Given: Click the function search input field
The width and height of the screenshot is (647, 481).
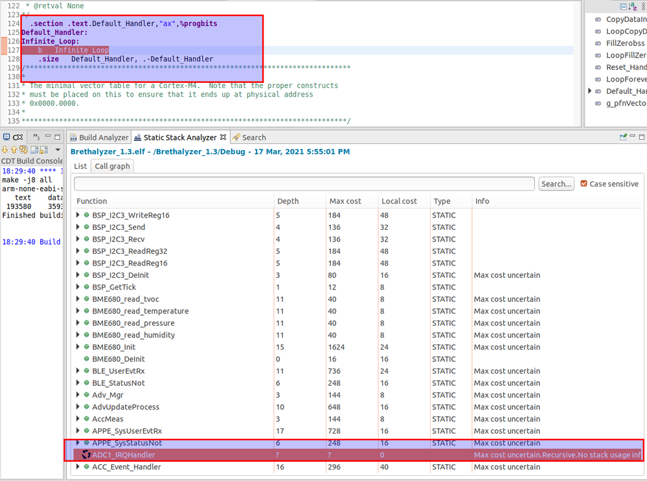Looking at the screenshot, I should click(304, 184).
